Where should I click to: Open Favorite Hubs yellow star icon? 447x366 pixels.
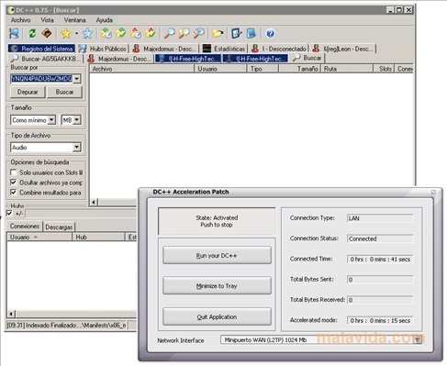point(66,33)
